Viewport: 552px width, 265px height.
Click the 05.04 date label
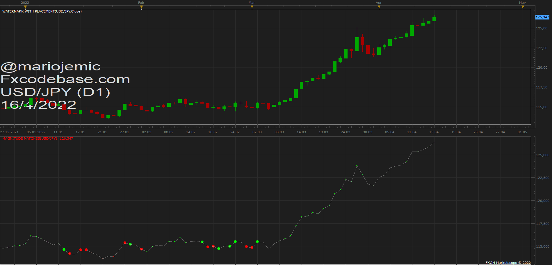point(390,132)
